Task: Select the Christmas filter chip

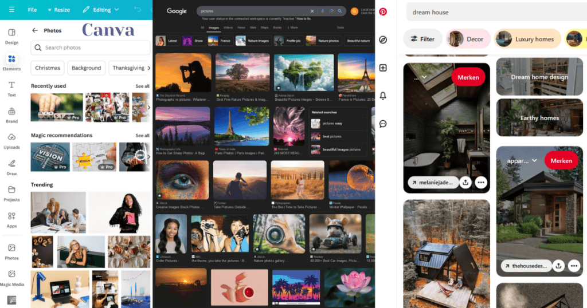Action: click(x=48, y=68)
